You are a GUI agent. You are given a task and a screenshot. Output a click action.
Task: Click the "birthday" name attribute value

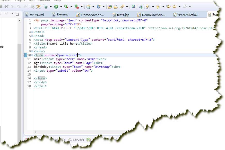(103, 67)
